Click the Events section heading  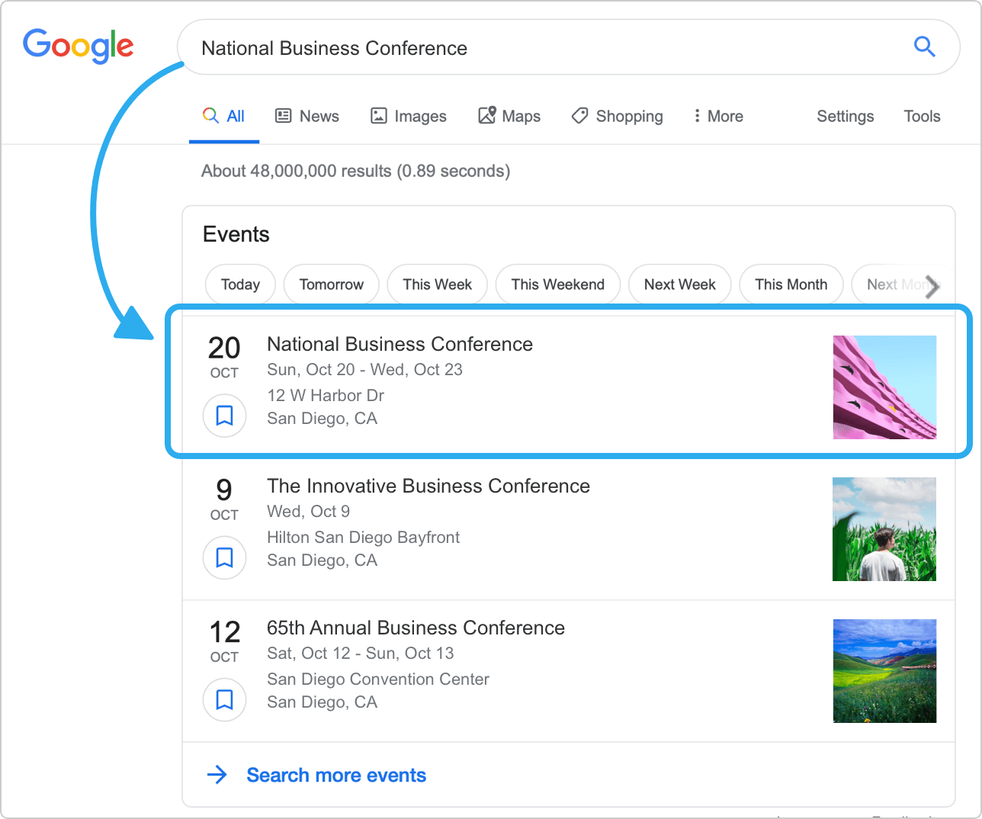[x=236, y=234]
